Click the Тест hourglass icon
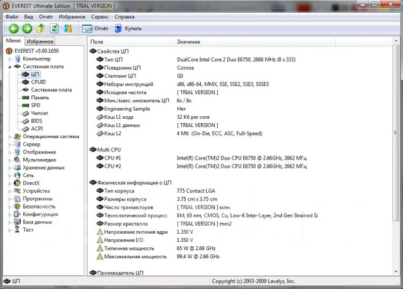Screen dimensions: 403x289 17,230
